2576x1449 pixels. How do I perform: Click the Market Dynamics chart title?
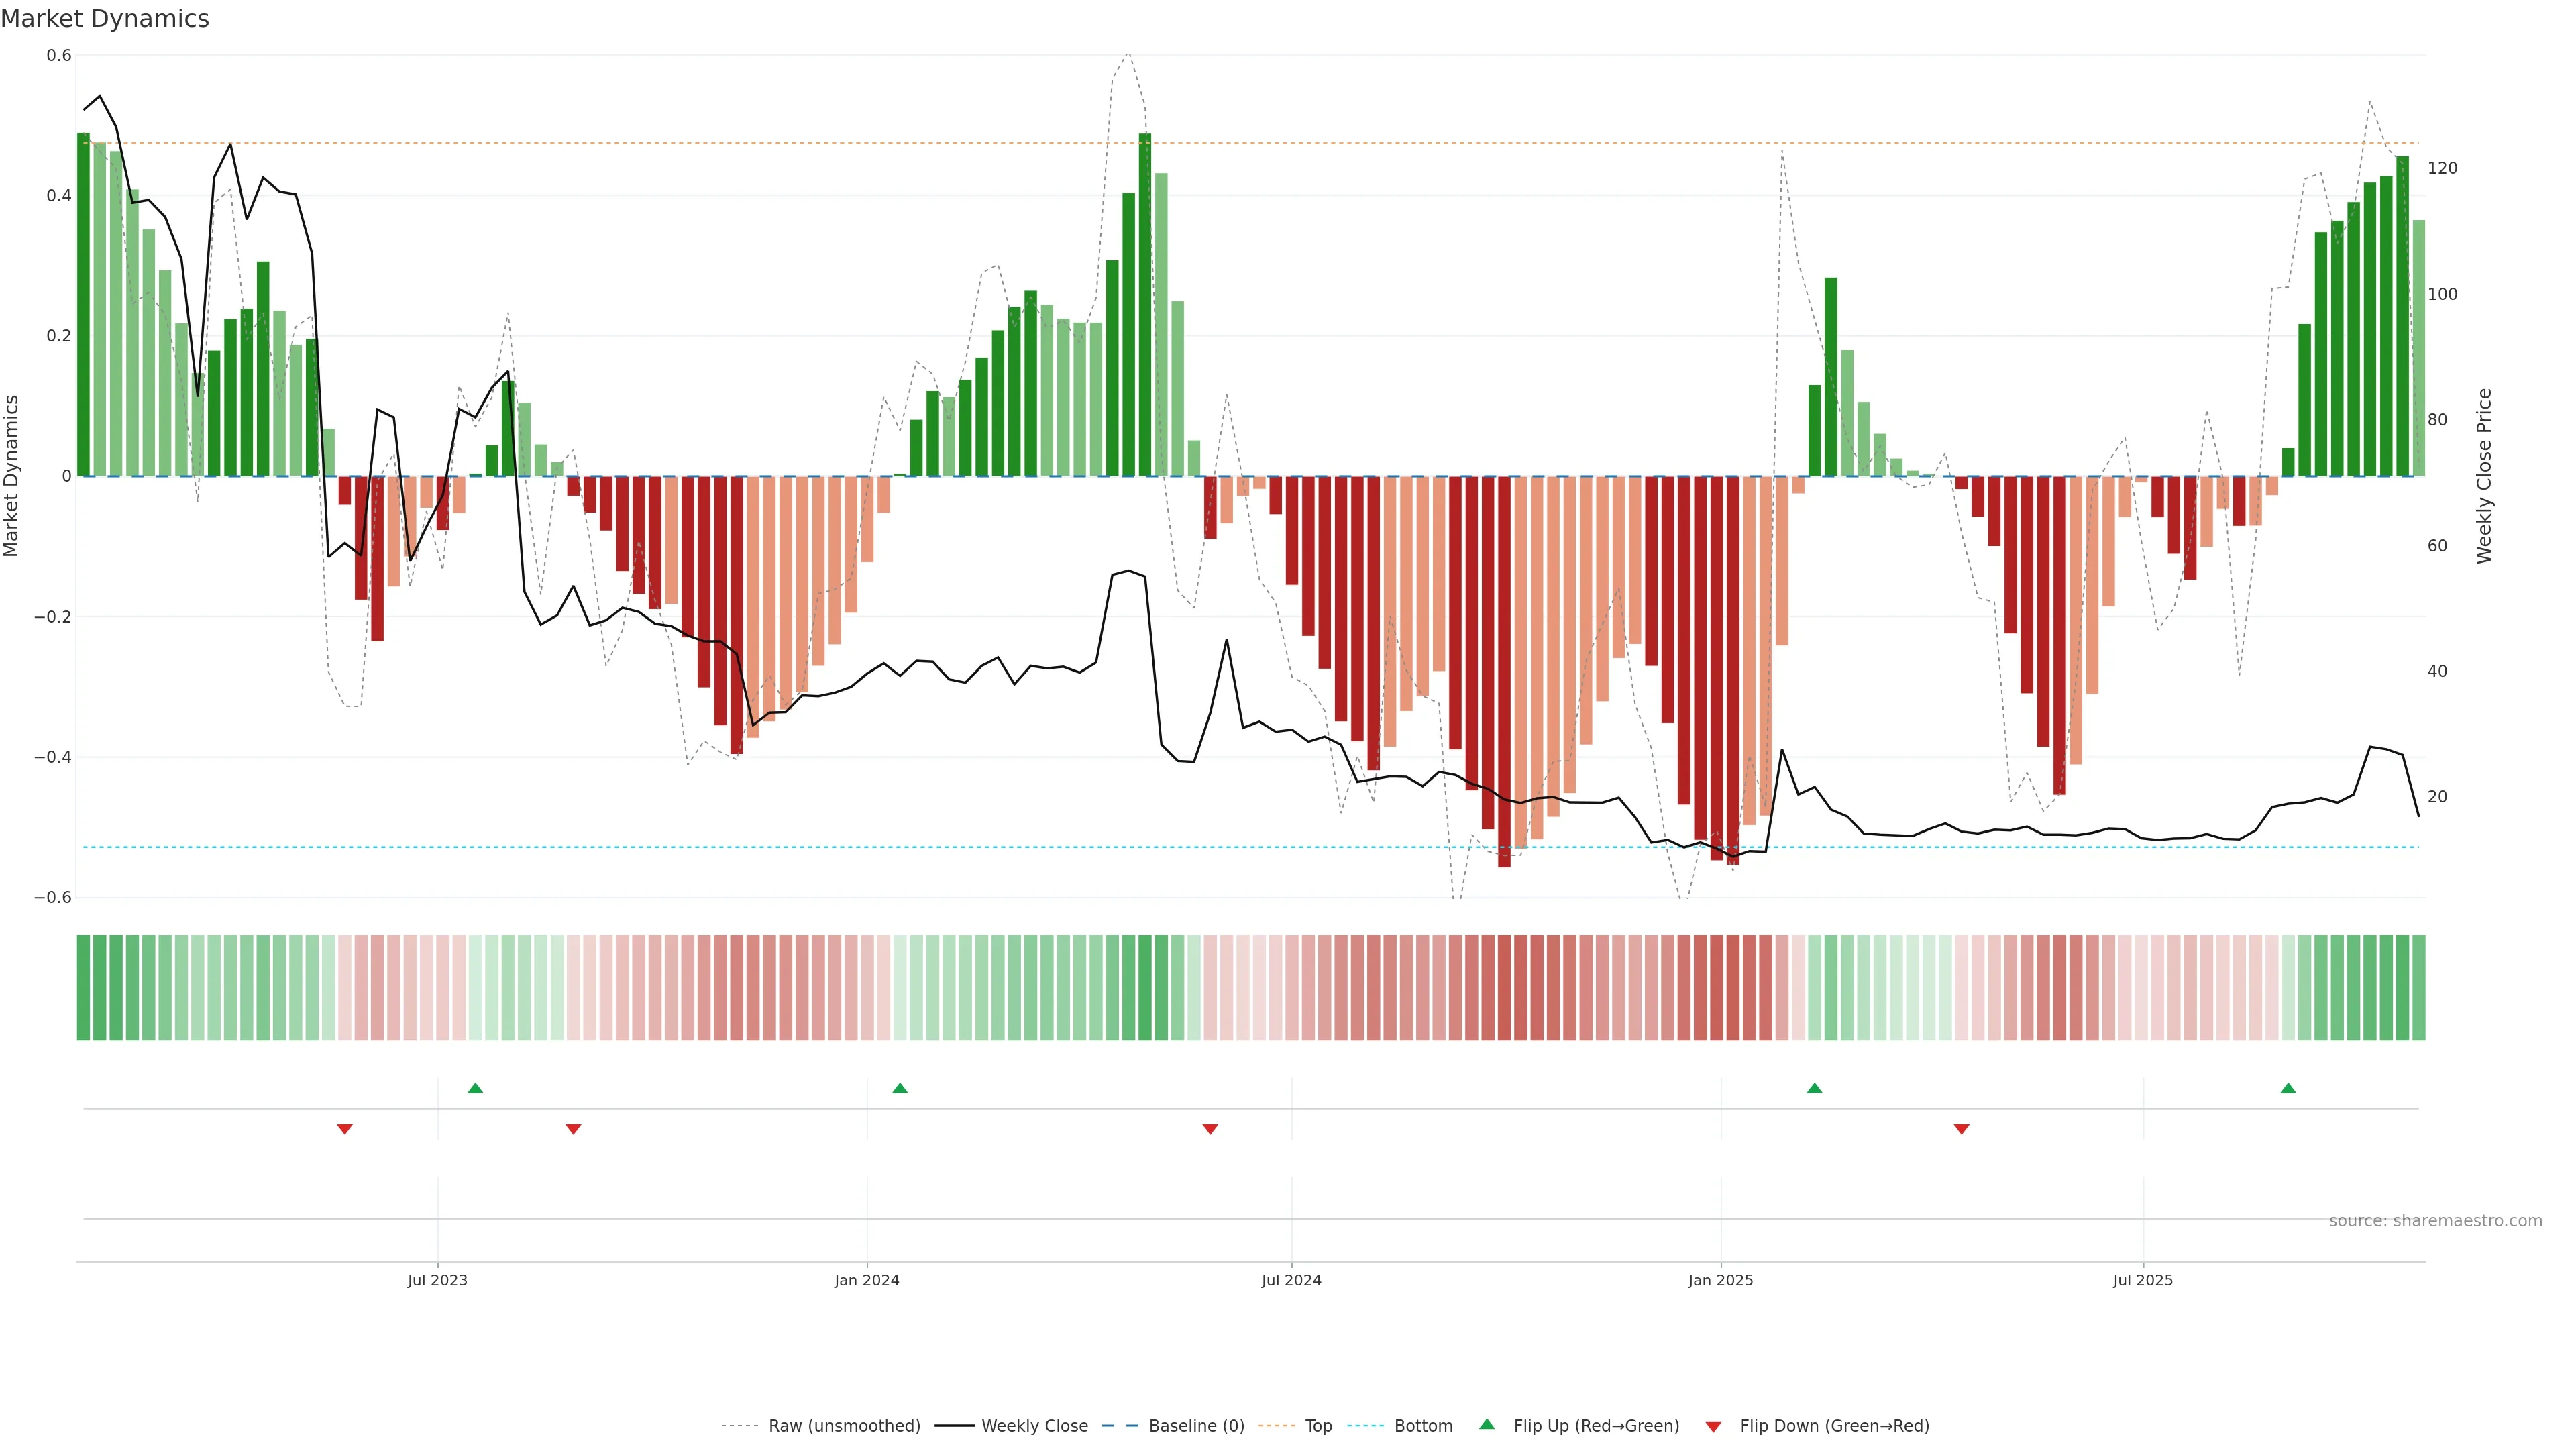coord(105,19)
